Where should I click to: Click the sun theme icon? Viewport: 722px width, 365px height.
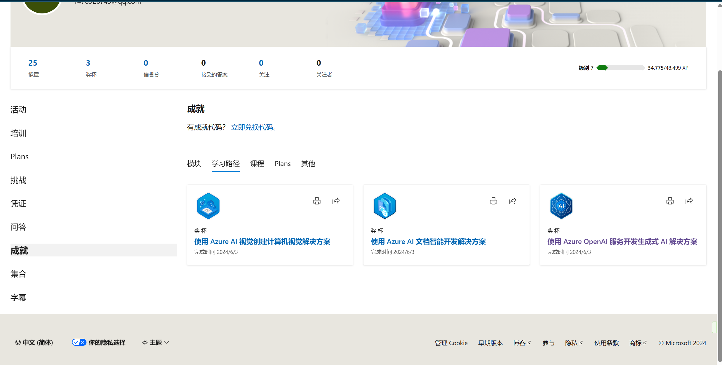point(145,343)
